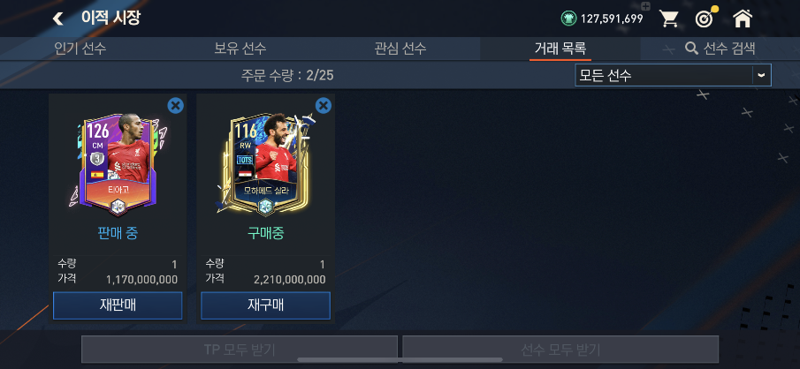The image size is (800, 369).
Task: Tap the green coin currency icon
Action: 568,19
